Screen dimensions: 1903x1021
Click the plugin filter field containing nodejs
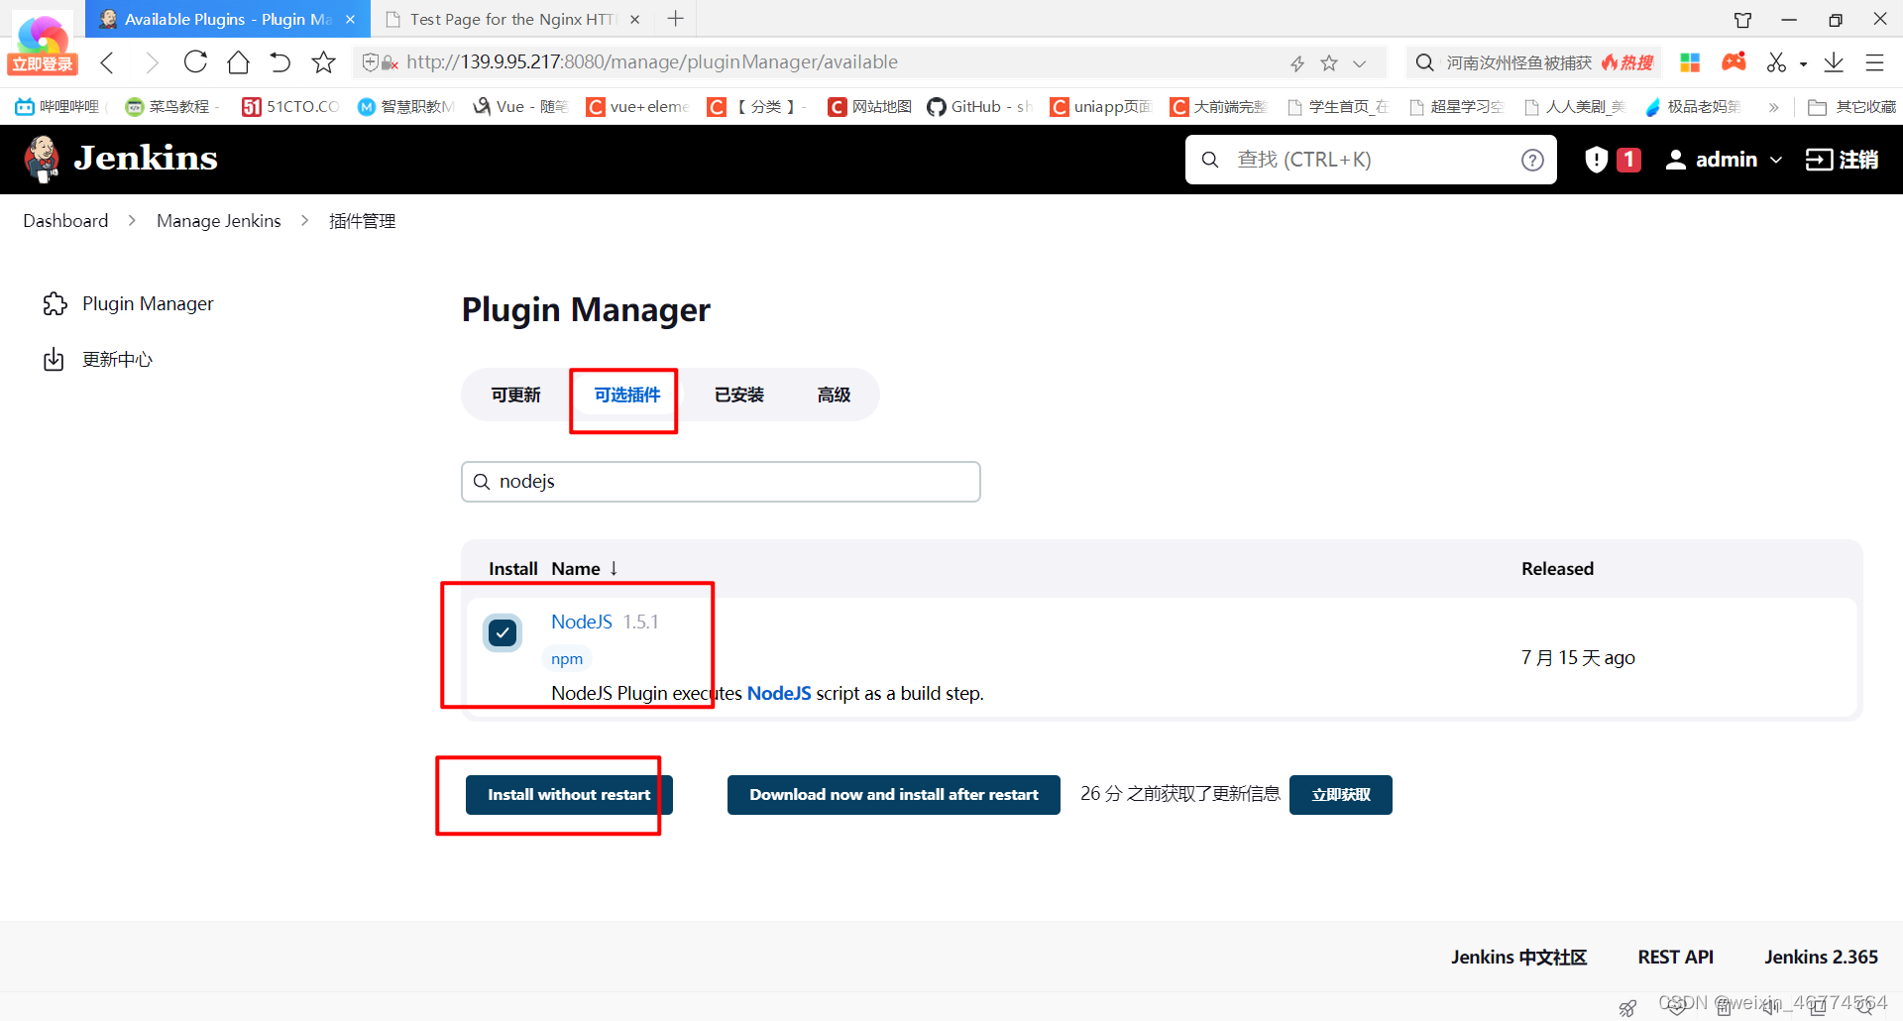coord(721,482)
